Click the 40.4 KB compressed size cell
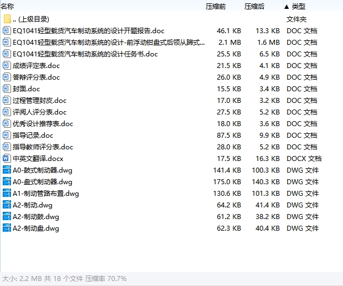The image size is (343, 286). pos(268,228)
